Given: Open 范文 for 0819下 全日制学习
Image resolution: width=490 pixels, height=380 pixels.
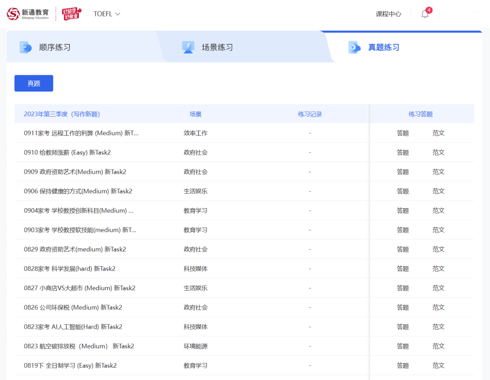Looking at the screenshot, I should pyautogui.click(x=438, y=365).
